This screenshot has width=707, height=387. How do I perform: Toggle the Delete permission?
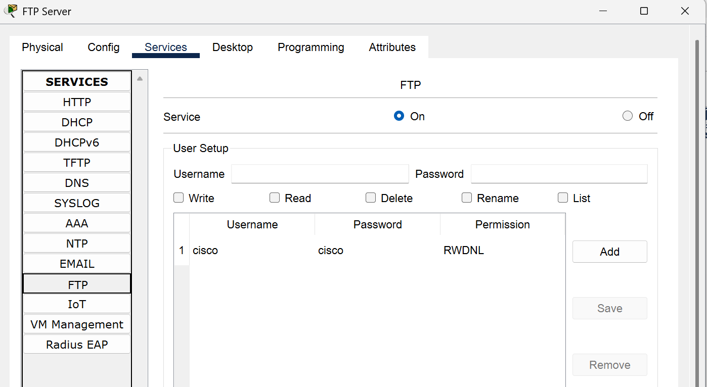click(371, 198)
